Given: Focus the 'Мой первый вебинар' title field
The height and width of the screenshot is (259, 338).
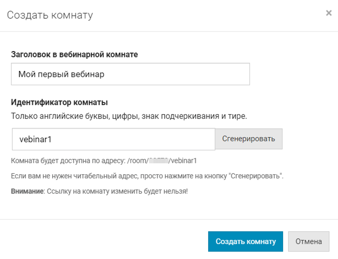Looking at the screenshot, I should click(130, 74).
